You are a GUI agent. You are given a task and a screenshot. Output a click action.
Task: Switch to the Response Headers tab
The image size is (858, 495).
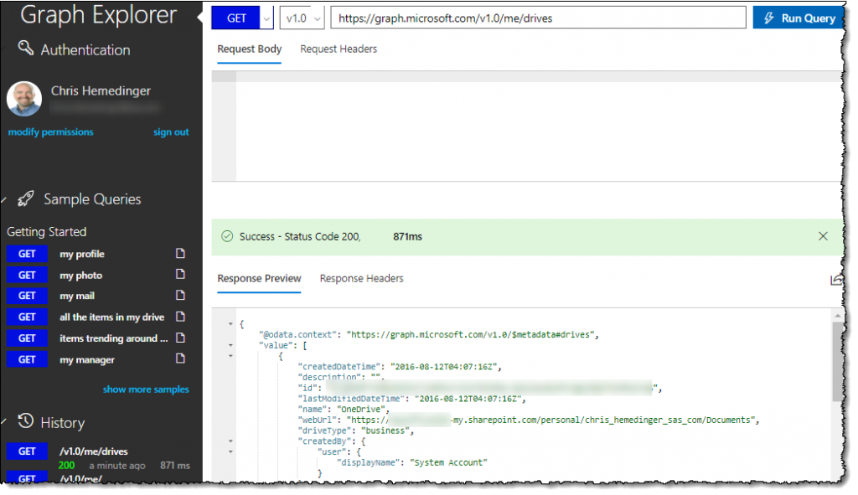pos(361,278)
